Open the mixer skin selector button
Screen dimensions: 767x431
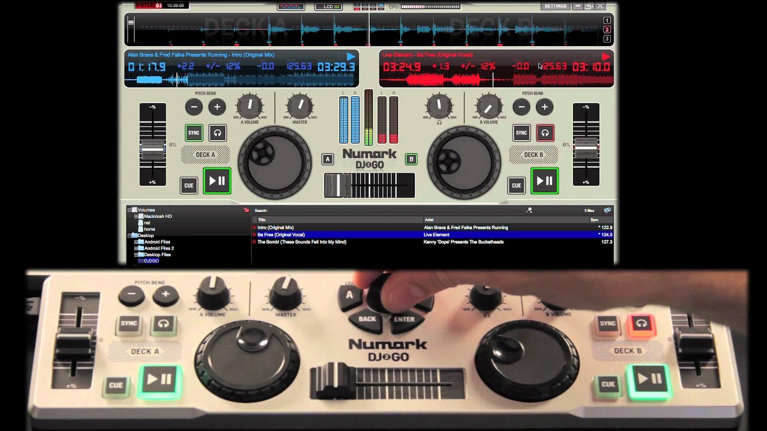291,7
